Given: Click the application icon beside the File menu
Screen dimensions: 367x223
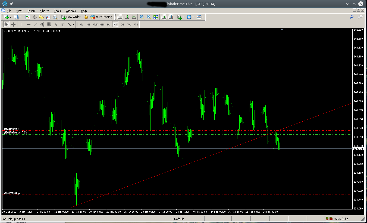Looking at the screenshot, I should (3, 11).
